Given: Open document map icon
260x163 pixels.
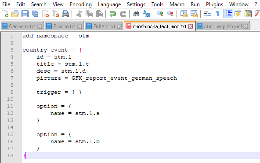Looking at the screenshot, I should tap(248, 14).
